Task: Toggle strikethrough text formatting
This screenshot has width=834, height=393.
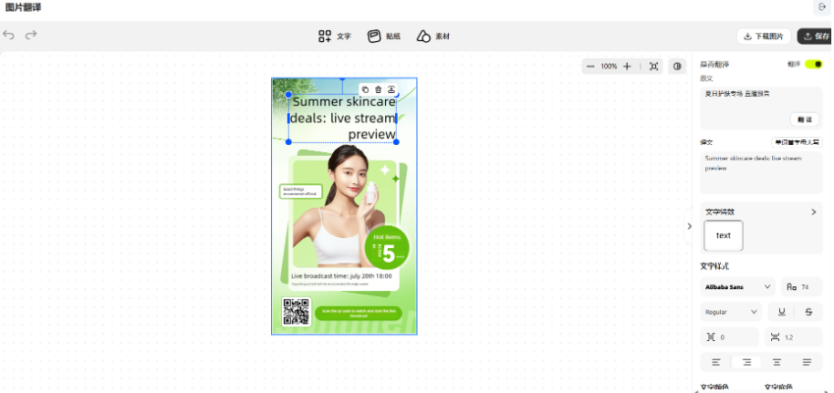Action: (808, 312)
